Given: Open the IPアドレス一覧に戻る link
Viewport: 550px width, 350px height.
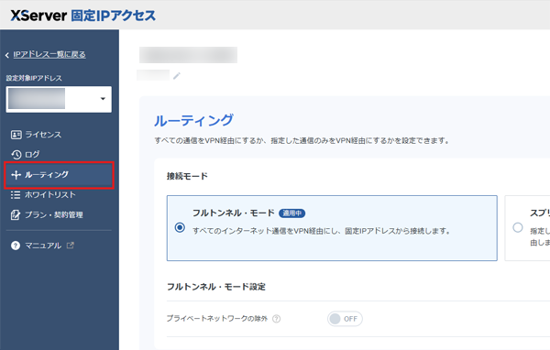Looking at the screenshot, I should 49,54.
